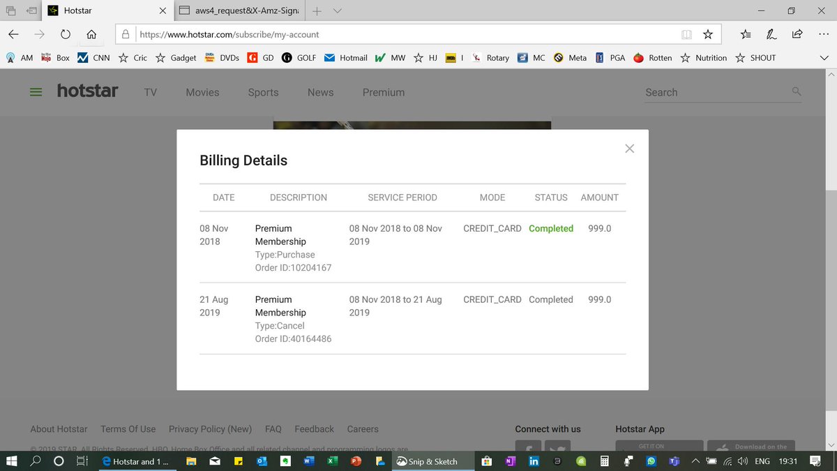Screen dimensions: 837x471
Task: Expand the tab preview dropdown
Action: pyautogui.click(x=338, y=10)
